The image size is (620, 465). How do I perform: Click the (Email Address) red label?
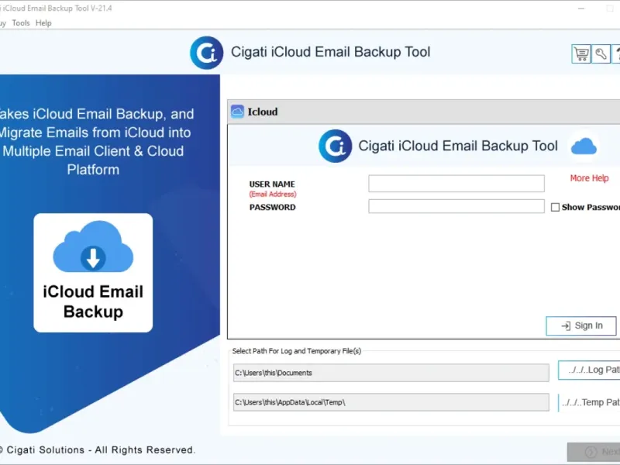(273, 195)
